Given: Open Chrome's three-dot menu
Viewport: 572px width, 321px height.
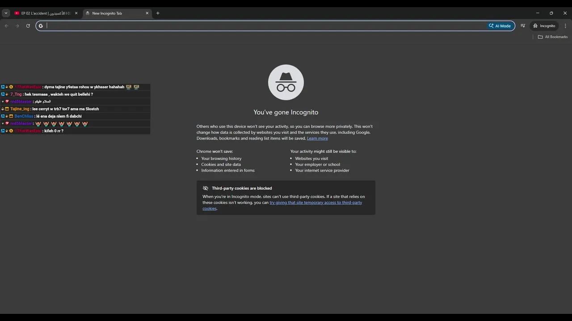Looking at the screenshot, I should pyautogui.click(x=565, y=26).
